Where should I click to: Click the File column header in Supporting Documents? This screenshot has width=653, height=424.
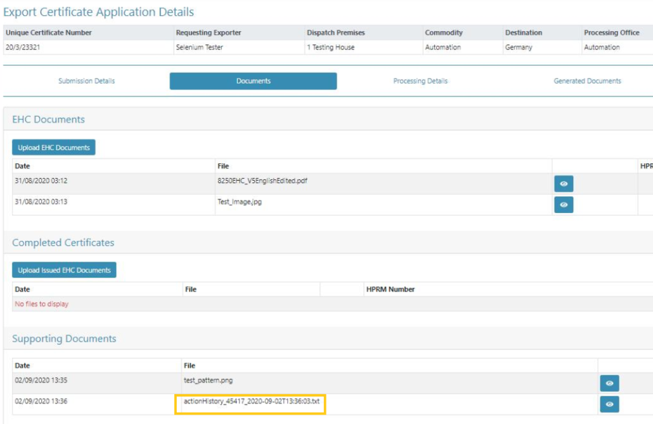click(190, 366)
